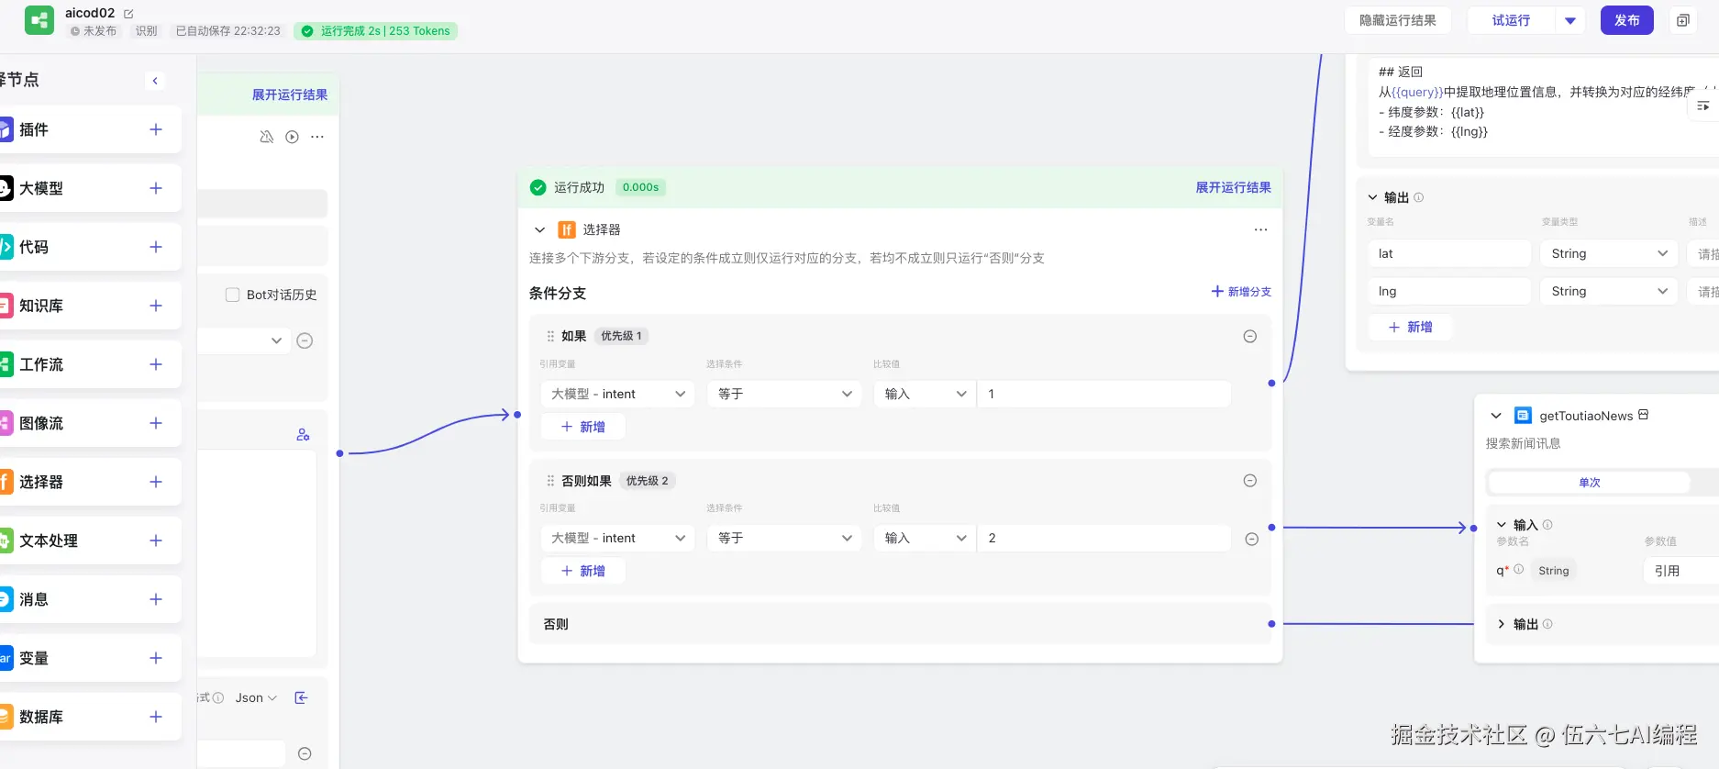
Task: Open the String type dropdown for lng
Action: [x=1609, y=291]
